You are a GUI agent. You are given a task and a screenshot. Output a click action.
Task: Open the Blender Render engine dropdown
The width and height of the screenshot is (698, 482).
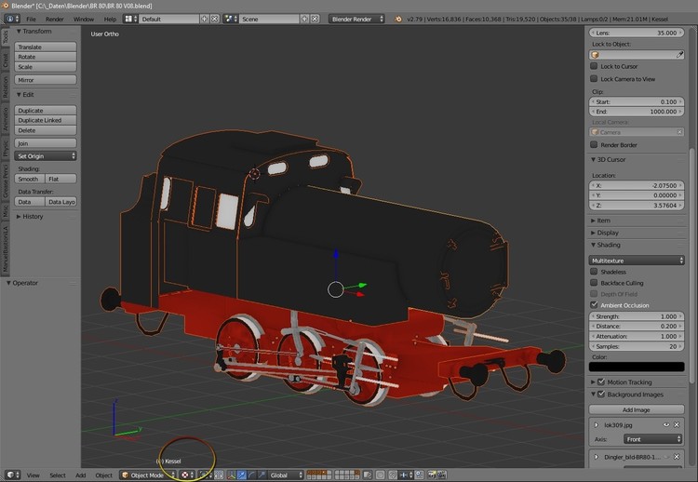pos(356,19)
